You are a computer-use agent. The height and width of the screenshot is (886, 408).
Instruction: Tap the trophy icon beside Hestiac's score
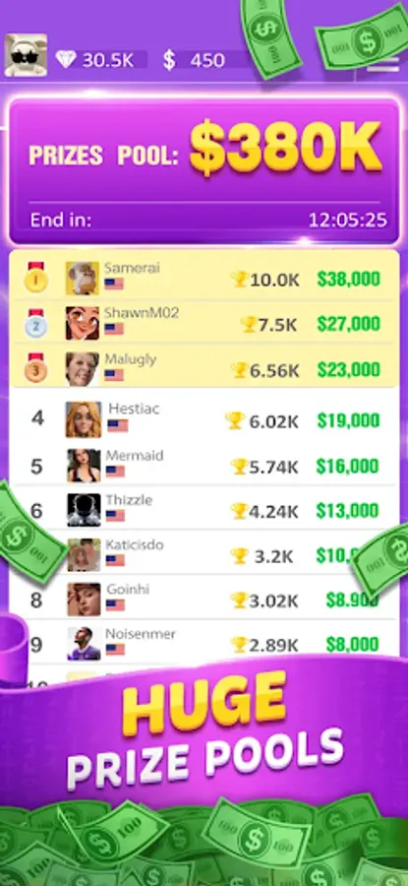tap(235, 420)
